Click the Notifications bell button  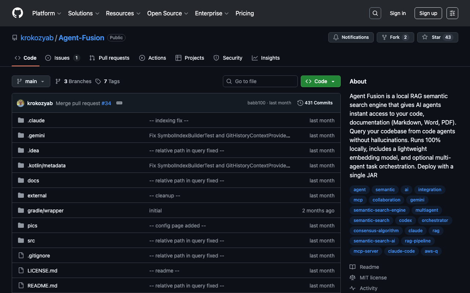click(351, 37)
